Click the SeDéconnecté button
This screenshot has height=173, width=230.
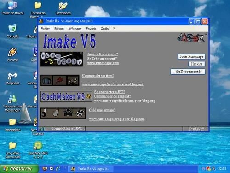tap(188, 72)
